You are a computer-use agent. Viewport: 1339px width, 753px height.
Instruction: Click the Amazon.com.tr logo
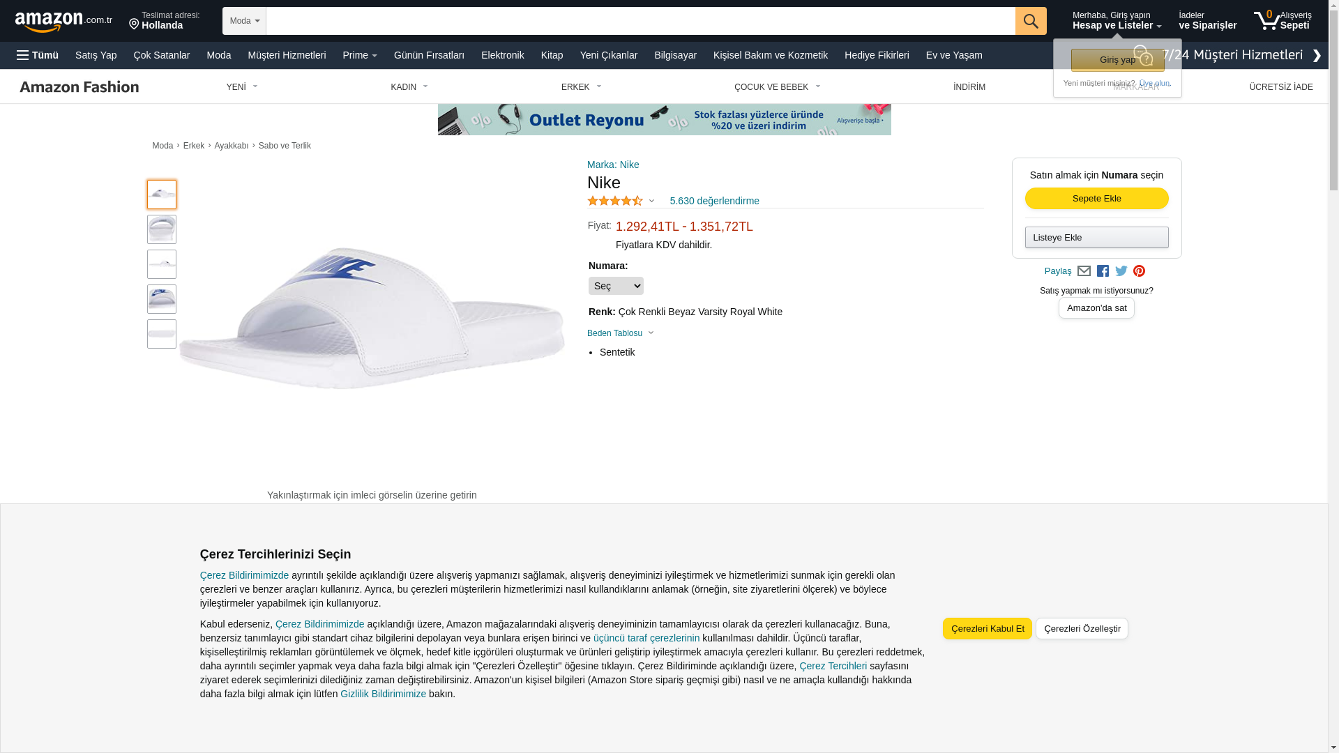[x=63, y=22]
